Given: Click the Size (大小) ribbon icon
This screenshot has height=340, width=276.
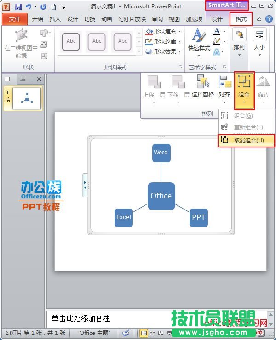Looking at the screenshot, I should point(259,40).
